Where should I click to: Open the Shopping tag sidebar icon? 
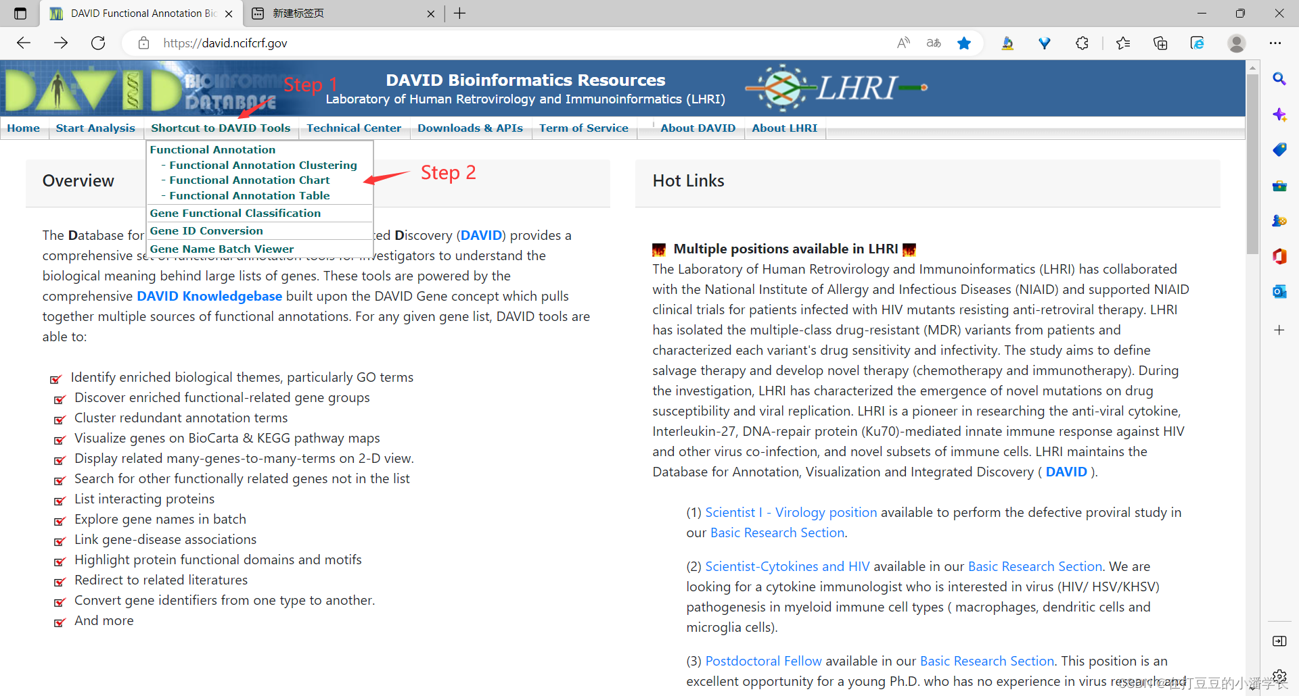coord(1279,149)
